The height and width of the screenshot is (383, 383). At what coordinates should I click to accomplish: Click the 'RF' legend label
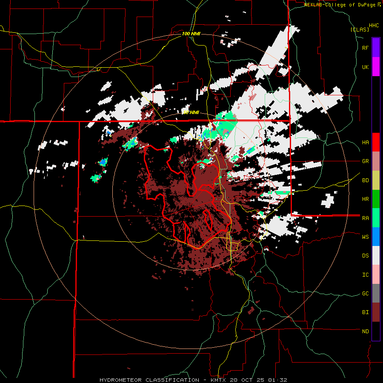[365, 48]
